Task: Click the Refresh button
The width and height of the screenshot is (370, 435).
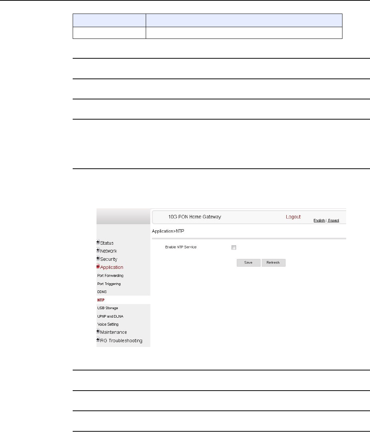Action: click(273, 263)
